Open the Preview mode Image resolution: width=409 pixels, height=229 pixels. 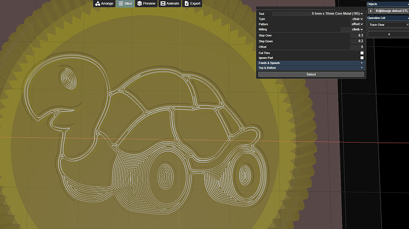tap(146, 4)
